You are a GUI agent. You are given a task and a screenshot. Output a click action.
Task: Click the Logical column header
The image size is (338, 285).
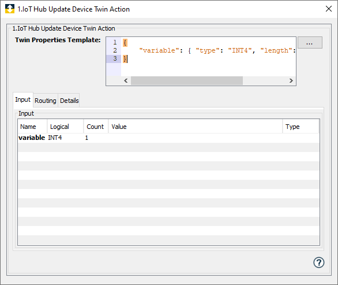[65, 127]
